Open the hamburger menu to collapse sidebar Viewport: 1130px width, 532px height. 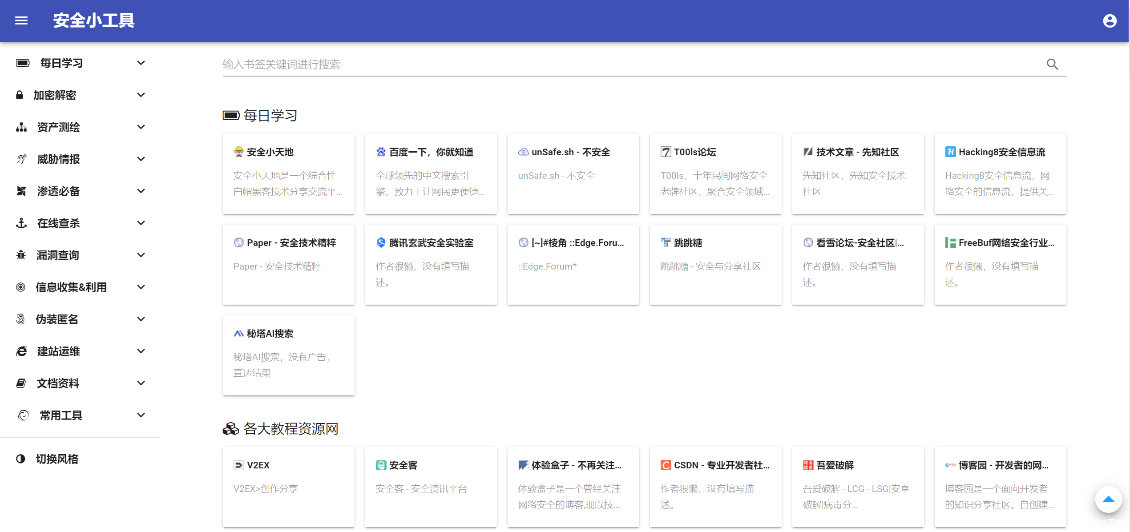21,20
